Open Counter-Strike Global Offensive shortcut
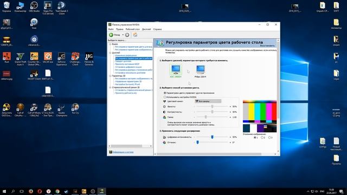This screenshot has height=195, width=347. [x=34, y=59]
